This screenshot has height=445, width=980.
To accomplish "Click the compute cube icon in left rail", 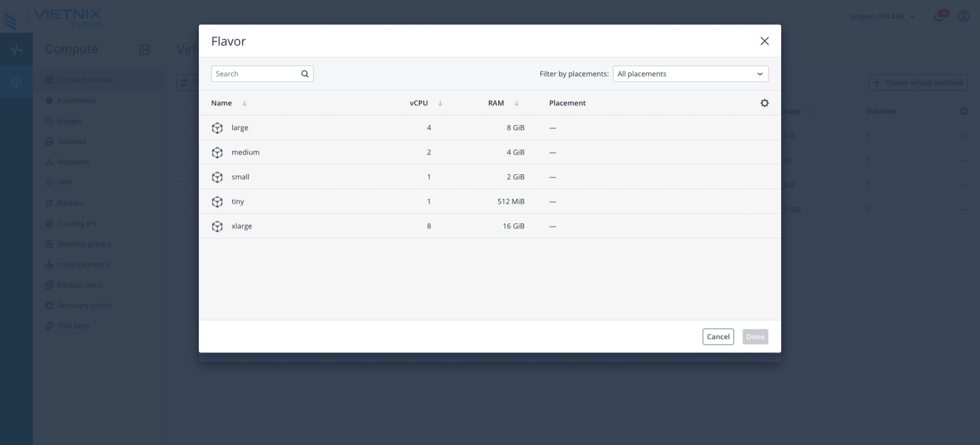I will click(16, 82).
